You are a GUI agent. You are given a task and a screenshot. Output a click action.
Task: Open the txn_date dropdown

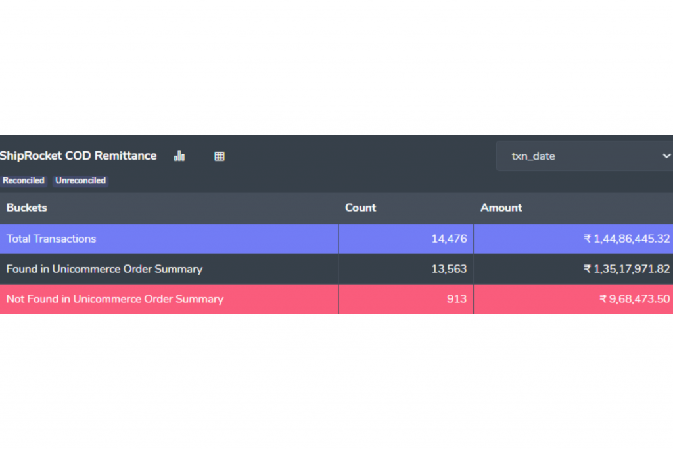click(584, 156)
